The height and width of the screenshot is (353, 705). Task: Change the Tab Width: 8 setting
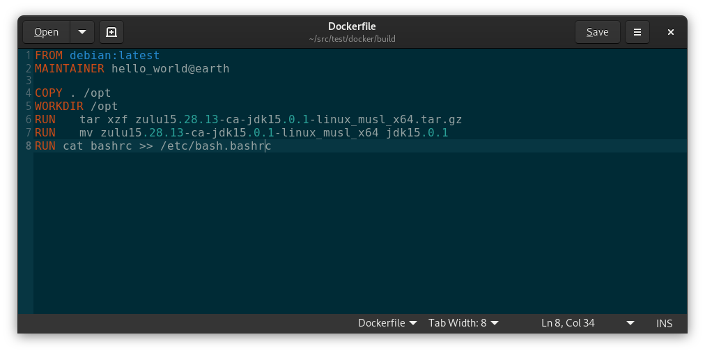click(463, 323)
